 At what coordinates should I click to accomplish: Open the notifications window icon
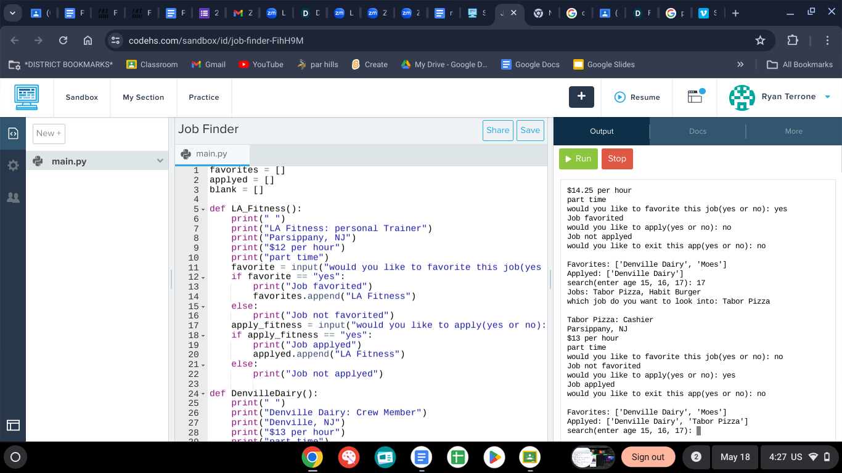[696, 96]
